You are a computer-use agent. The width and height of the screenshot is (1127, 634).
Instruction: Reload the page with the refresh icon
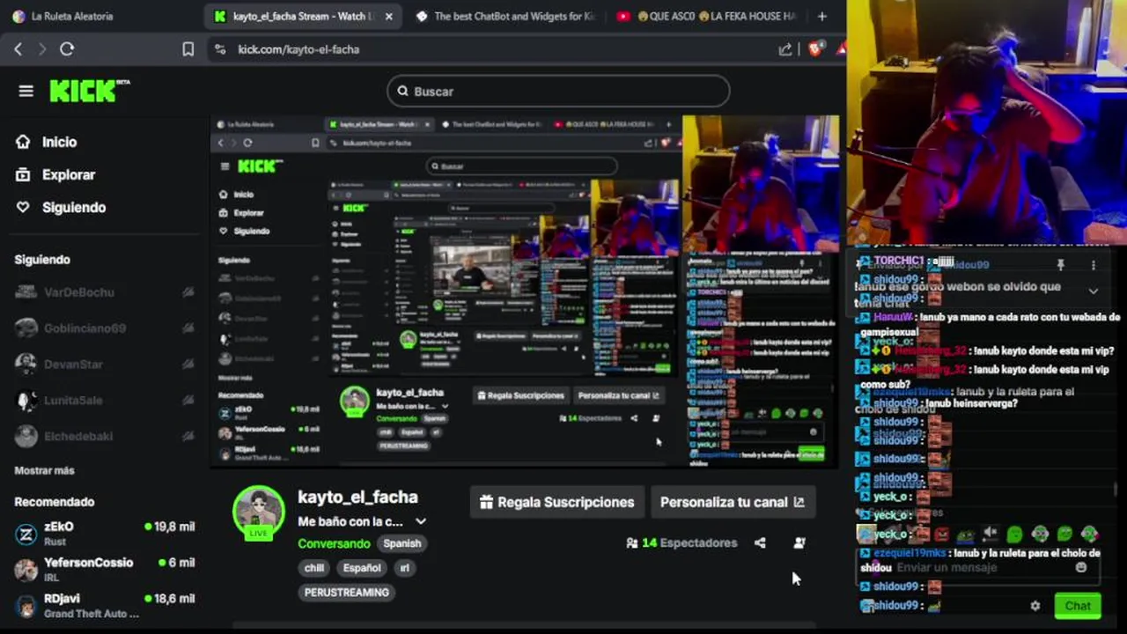[67, 49]
